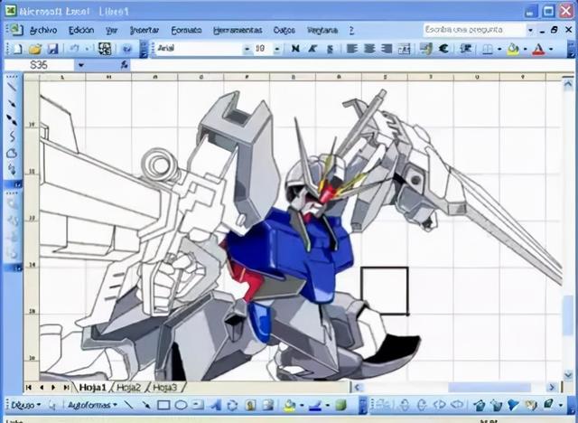Open font color dropdown arrow
The width and height of the screenshot is (578, 423).
(x=551, y=49)
